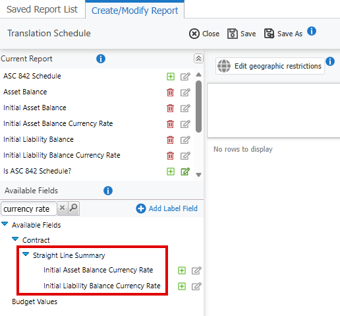340x316 pixels.
Task: Click Contract label in tree
Action: (36, 240)
